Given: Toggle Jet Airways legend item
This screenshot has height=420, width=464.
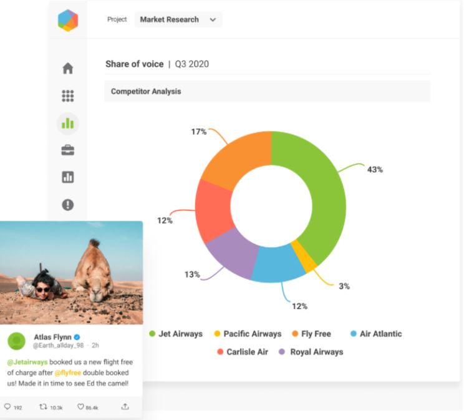Looking at the screenshot, I should (x=175, y=334).
